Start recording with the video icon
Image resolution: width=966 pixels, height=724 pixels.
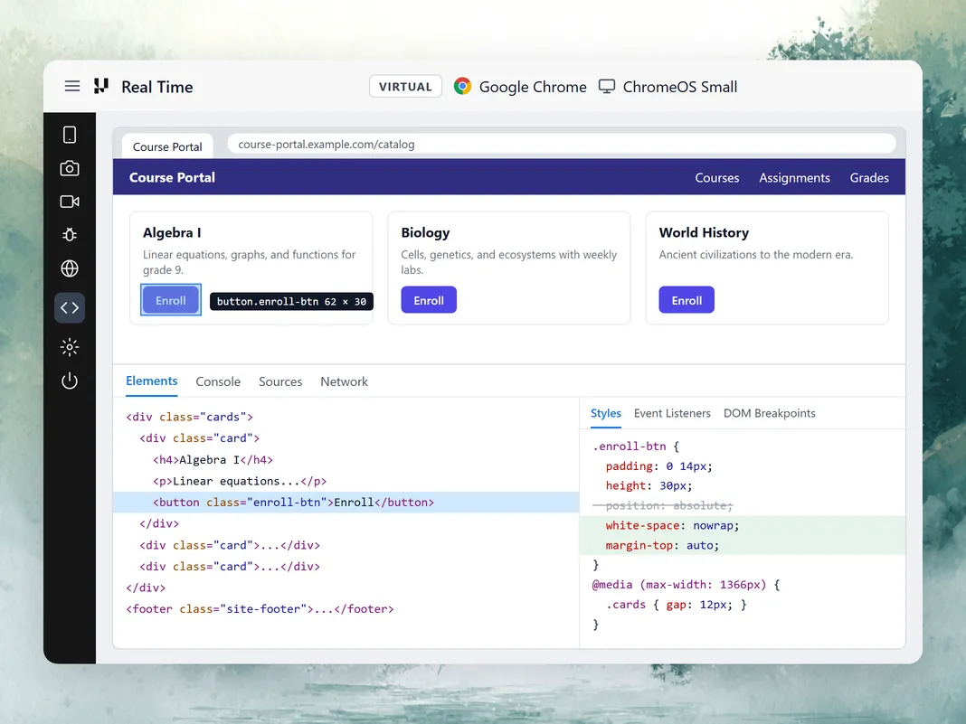(x=70, y=202)
